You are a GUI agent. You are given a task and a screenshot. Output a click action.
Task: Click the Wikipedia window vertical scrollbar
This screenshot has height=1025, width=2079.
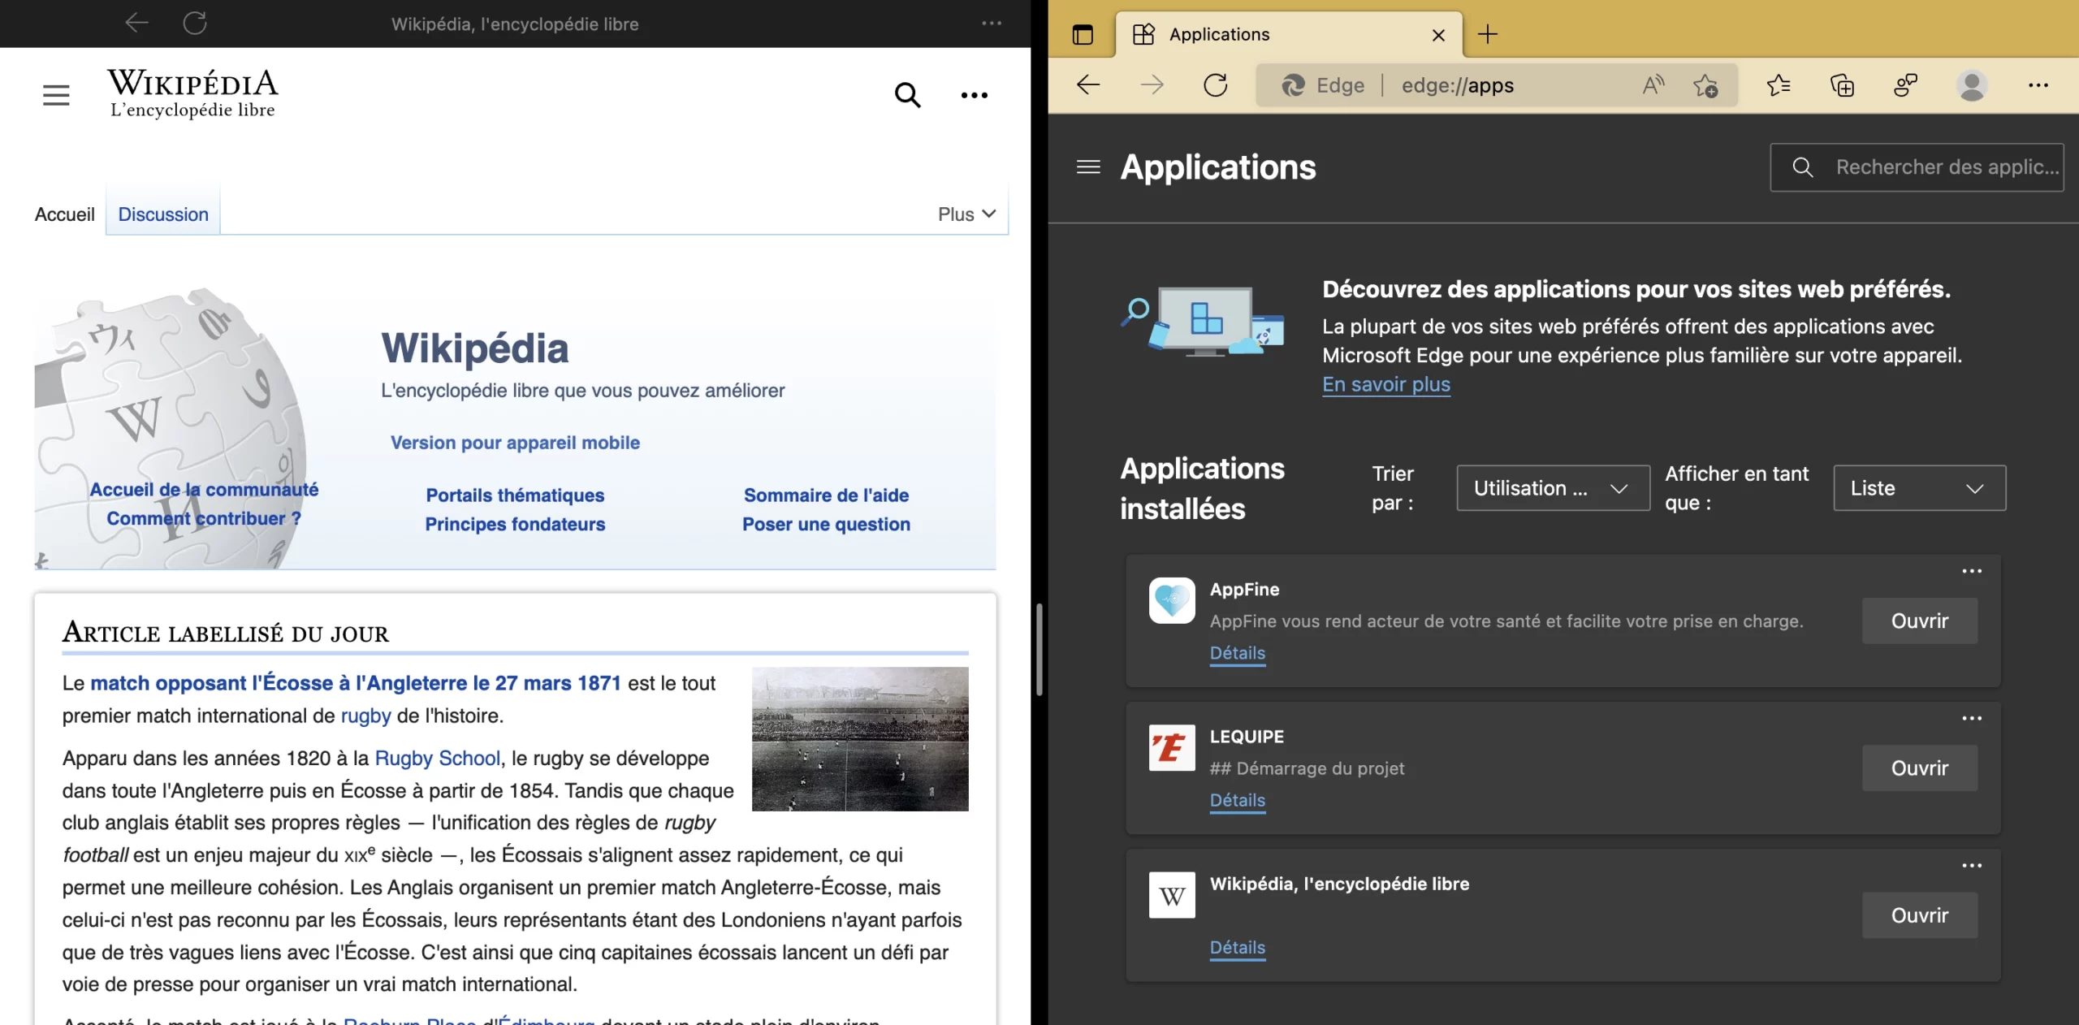point(1039,650)
